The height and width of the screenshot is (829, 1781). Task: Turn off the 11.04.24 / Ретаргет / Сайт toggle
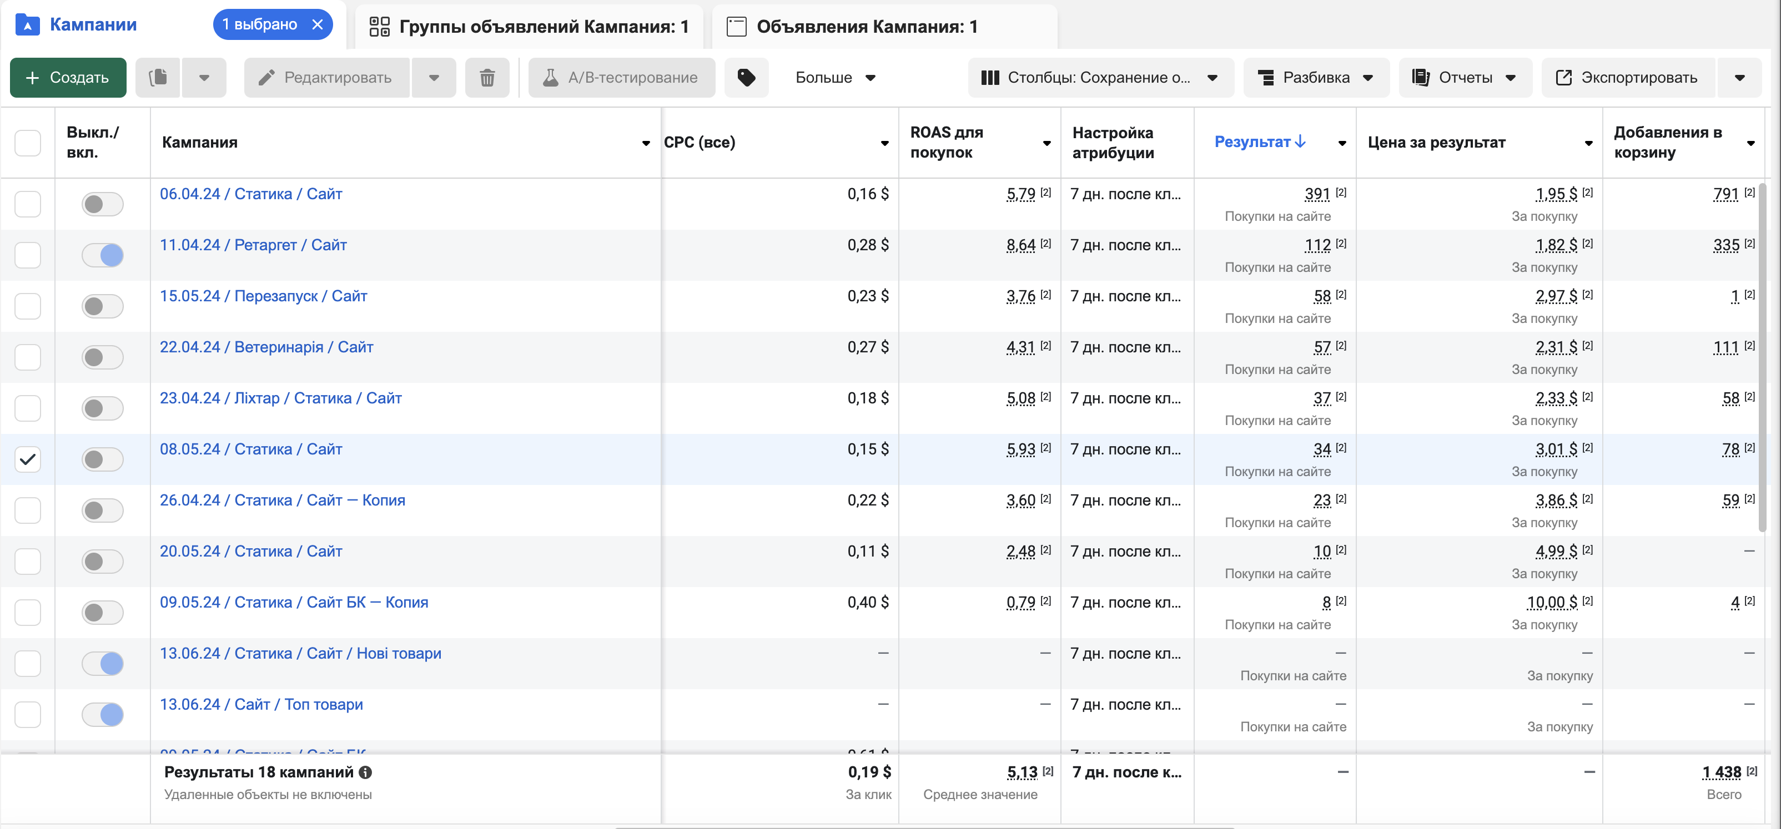point(102,255)
